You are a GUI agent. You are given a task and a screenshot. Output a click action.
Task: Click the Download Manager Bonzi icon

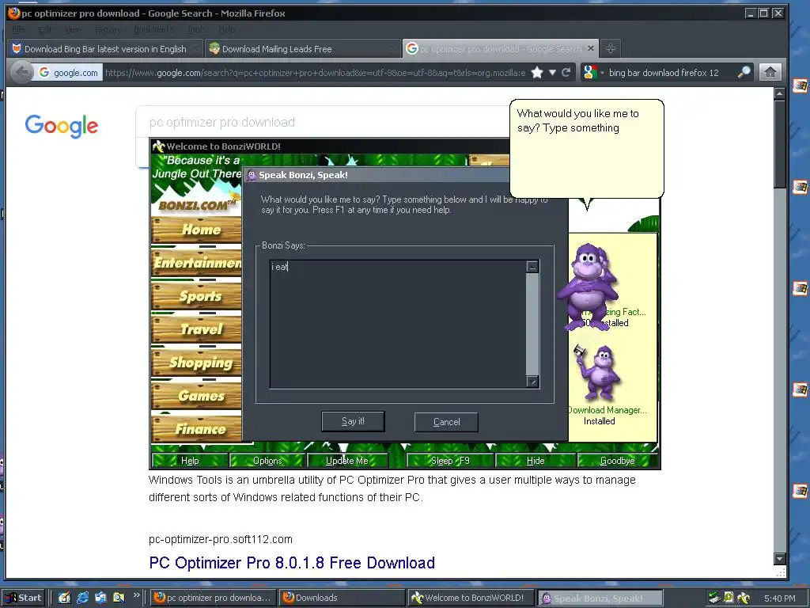[598, 372]
